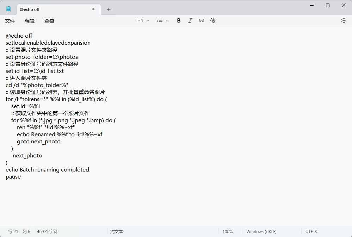This screenshot has width=352, height=237.
Task: Expand the list style dropdown arrow
Action: point(167,20)
